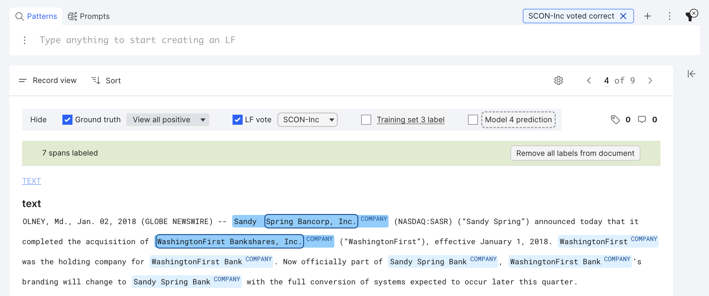The width and height of the screenshot is (709, 296).
Task: Open the top-right filter options menu
Action: pos(669,16)
